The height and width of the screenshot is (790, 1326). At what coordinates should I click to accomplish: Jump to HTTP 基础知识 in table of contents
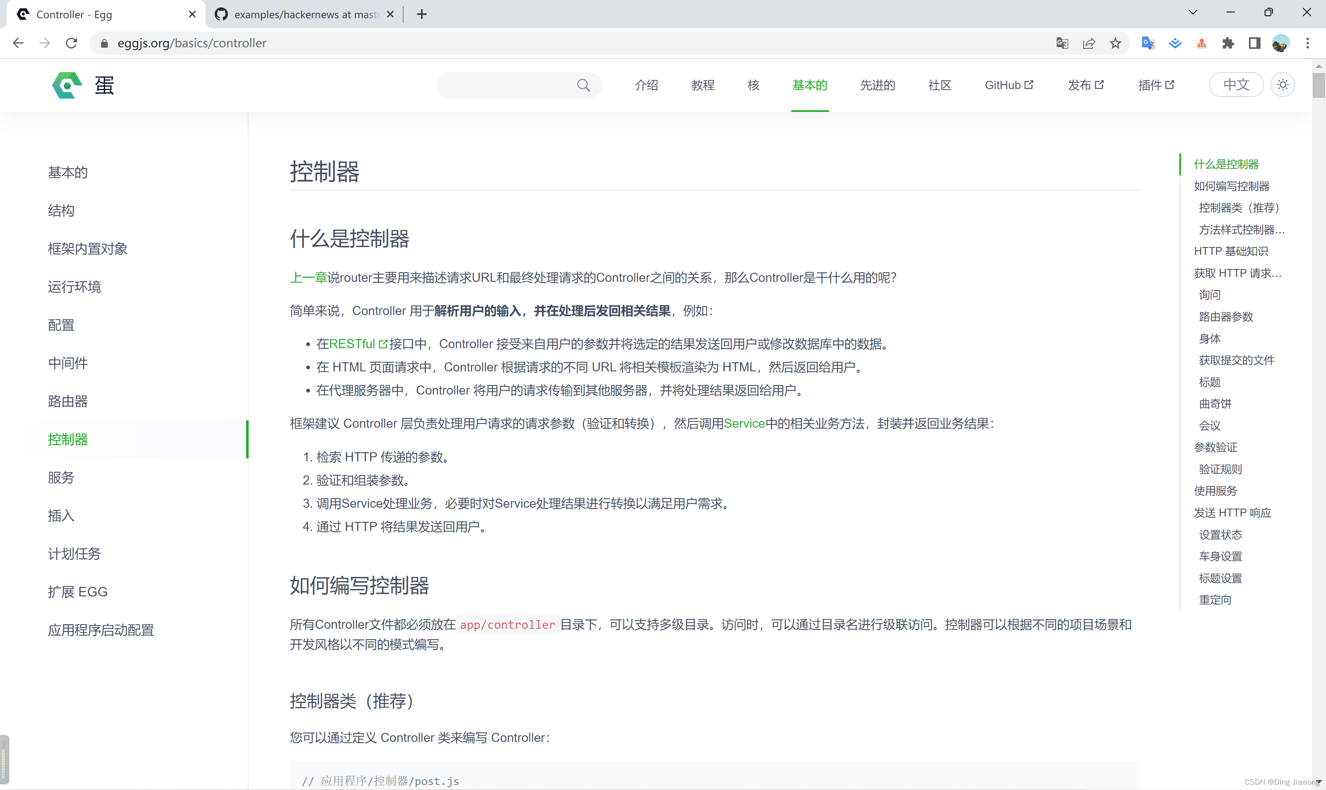pos(1230,251)
